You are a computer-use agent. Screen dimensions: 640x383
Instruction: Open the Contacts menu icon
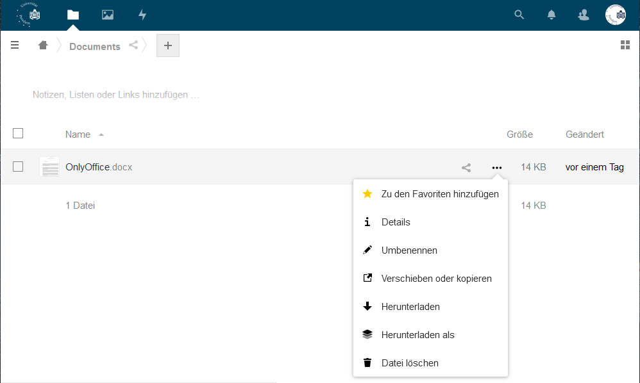[x=584, y=15]
